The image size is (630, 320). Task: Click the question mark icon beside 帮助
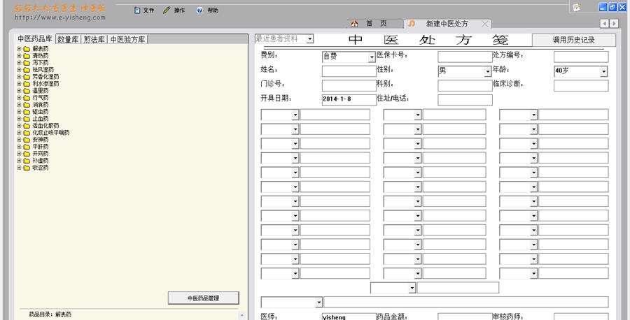click(199, 10)
